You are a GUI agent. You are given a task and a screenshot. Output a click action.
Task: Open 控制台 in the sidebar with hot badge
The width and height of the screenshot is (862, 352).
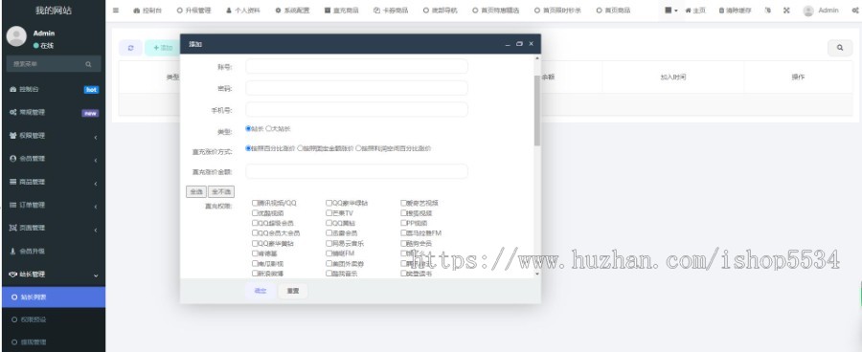point(53,89)
